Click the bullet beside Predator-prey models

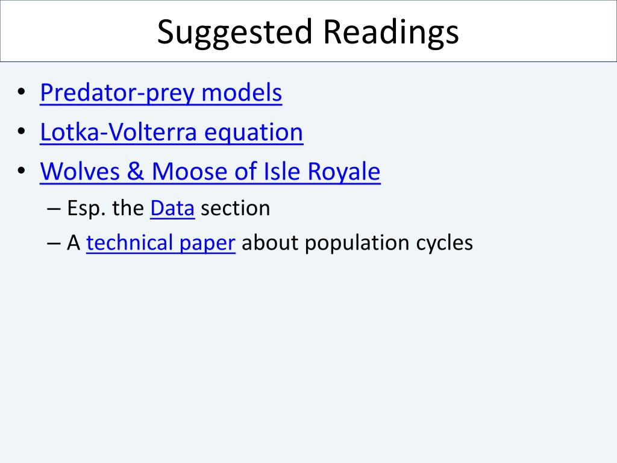click(21, 92)
